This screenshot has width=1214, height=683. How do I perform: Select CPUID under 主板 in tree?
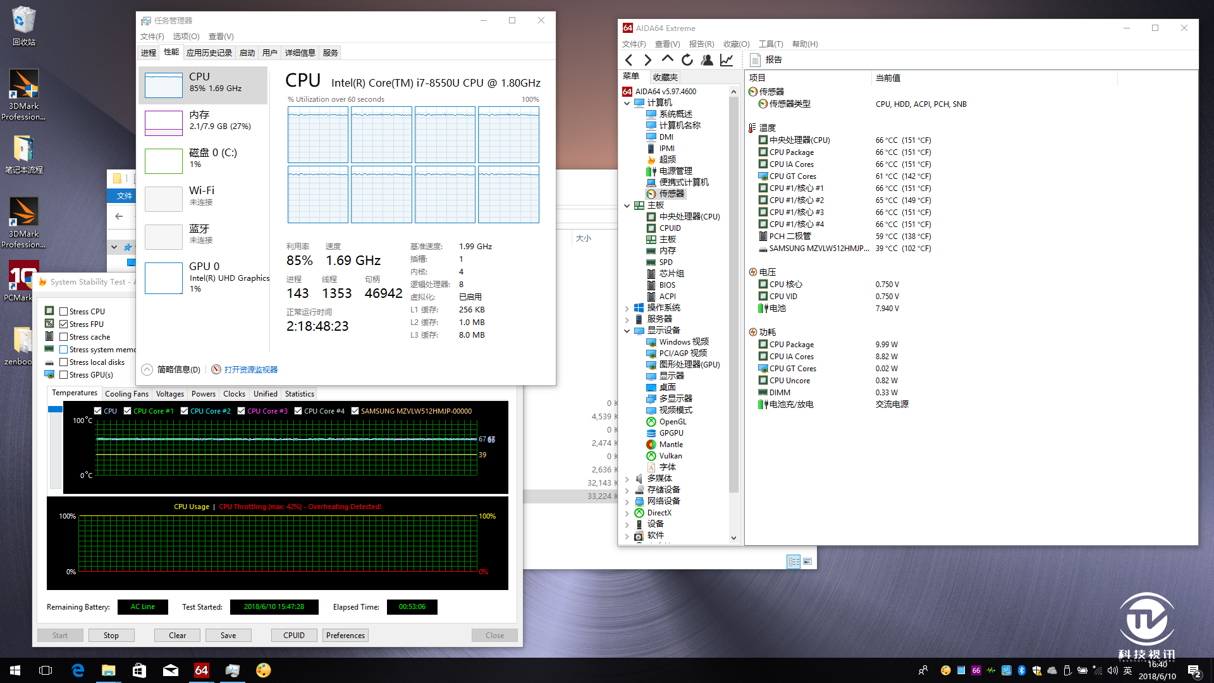click(x=663, y=228)
